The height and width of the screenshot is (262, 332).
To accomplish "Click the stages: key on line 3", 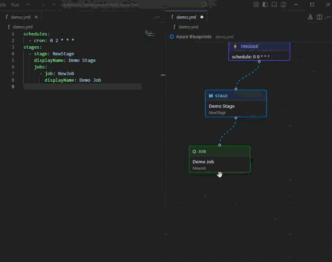I will [32, 47].
